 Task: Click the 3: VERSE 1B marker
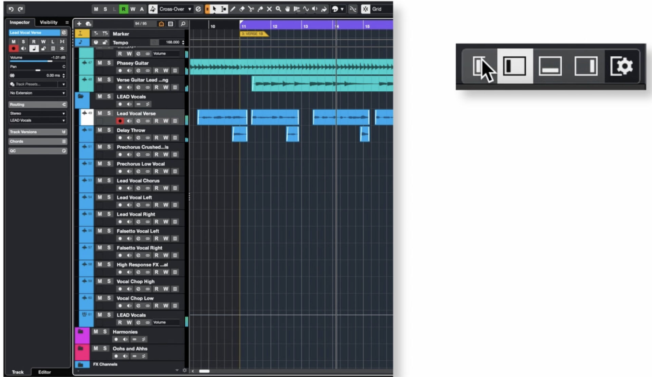(x=254, y=34)
